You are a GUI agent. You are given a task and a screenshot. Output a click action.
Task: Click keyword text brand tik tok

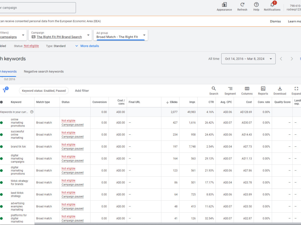pos(18,147)
